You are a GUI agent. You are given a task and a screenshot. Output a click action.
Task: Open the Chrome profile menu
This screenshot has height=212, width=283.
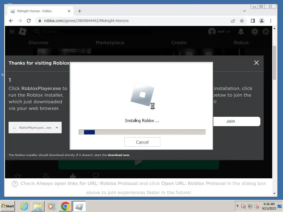[261, 21]
